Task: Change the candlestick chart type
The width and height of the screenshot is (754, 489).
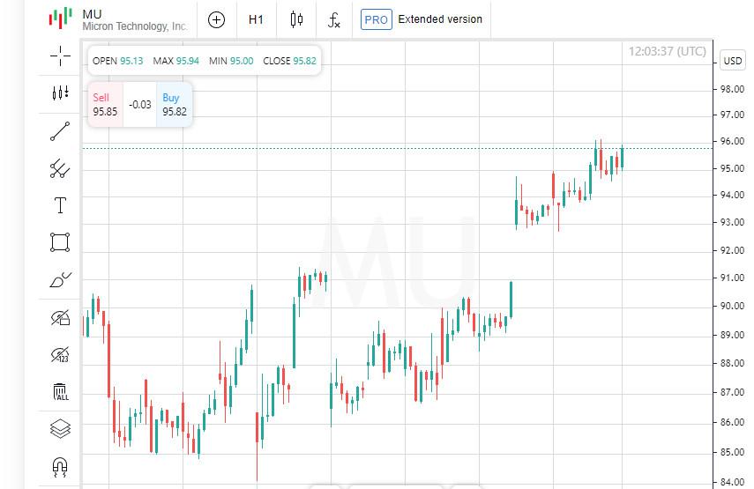Action: coord(296,19)
